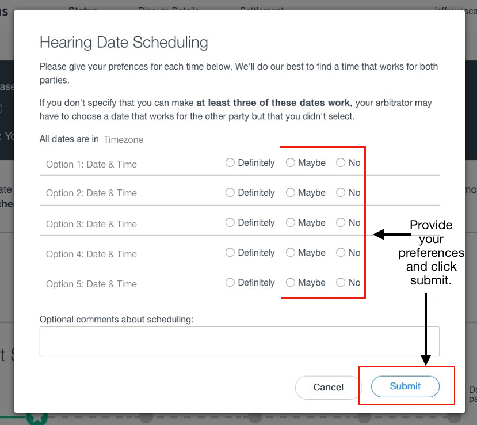Mark Option 2 as Maybe
Image resolution: width=477 pixels, height=425 pixels.
[291, 193]
